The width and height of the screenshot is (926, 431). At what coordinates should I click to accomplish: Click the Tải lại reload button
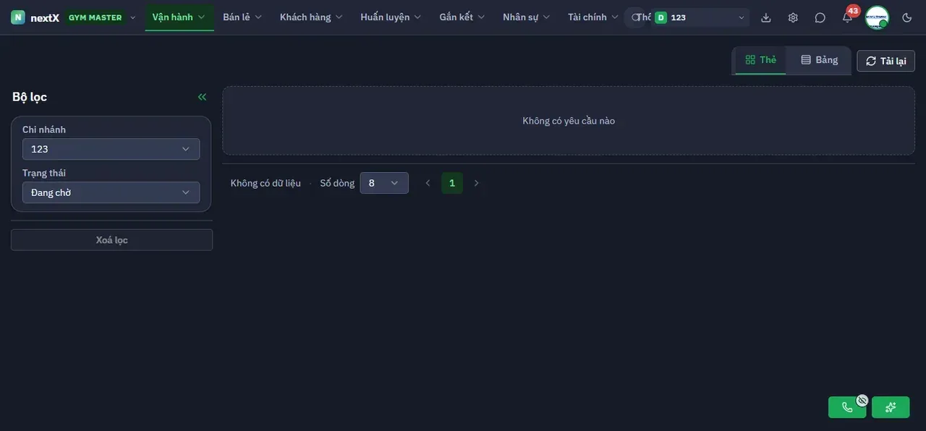[x=886, y=61]
